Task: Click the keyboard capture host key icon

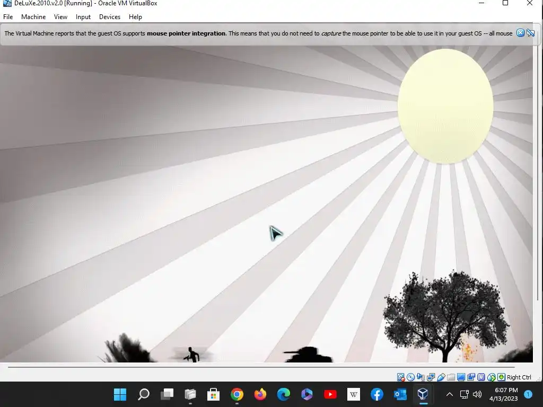Action: pos(501,377)
